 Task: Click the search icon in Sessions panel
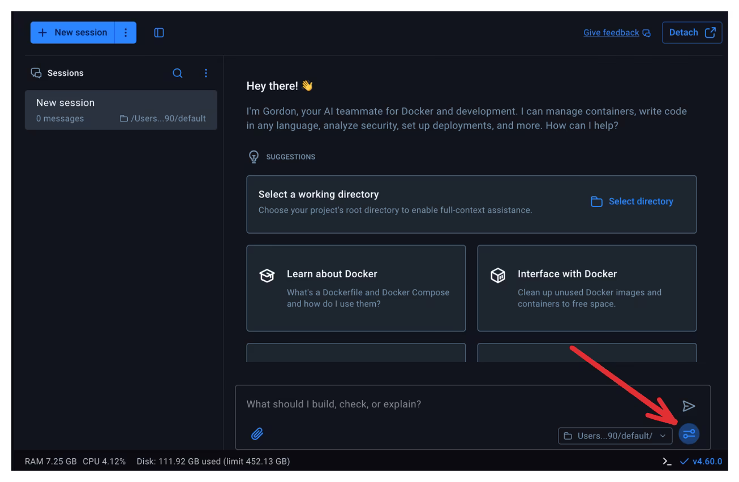tap(177, 73)
